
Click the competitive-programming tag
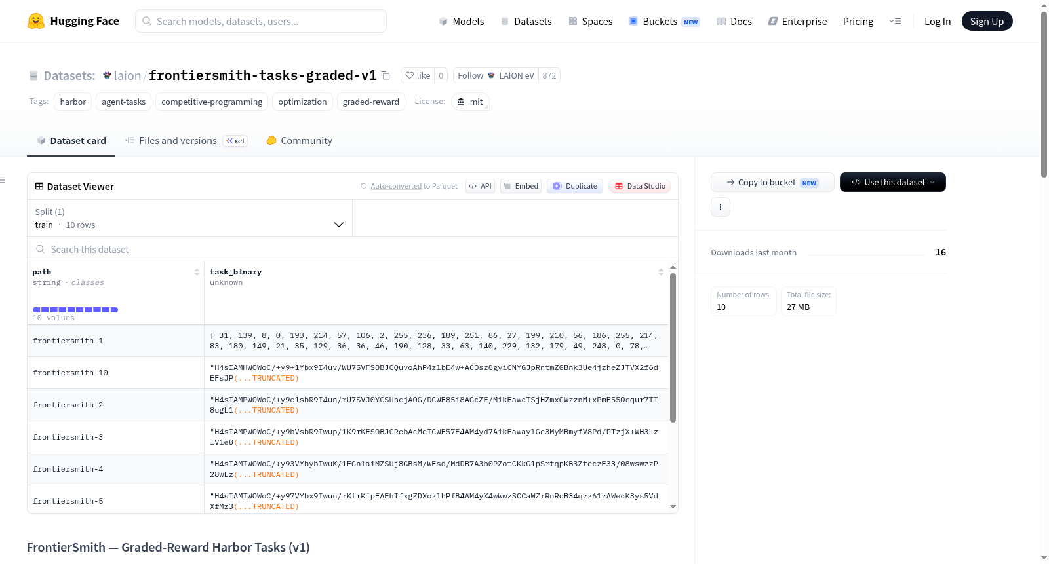tap(212, 102)
